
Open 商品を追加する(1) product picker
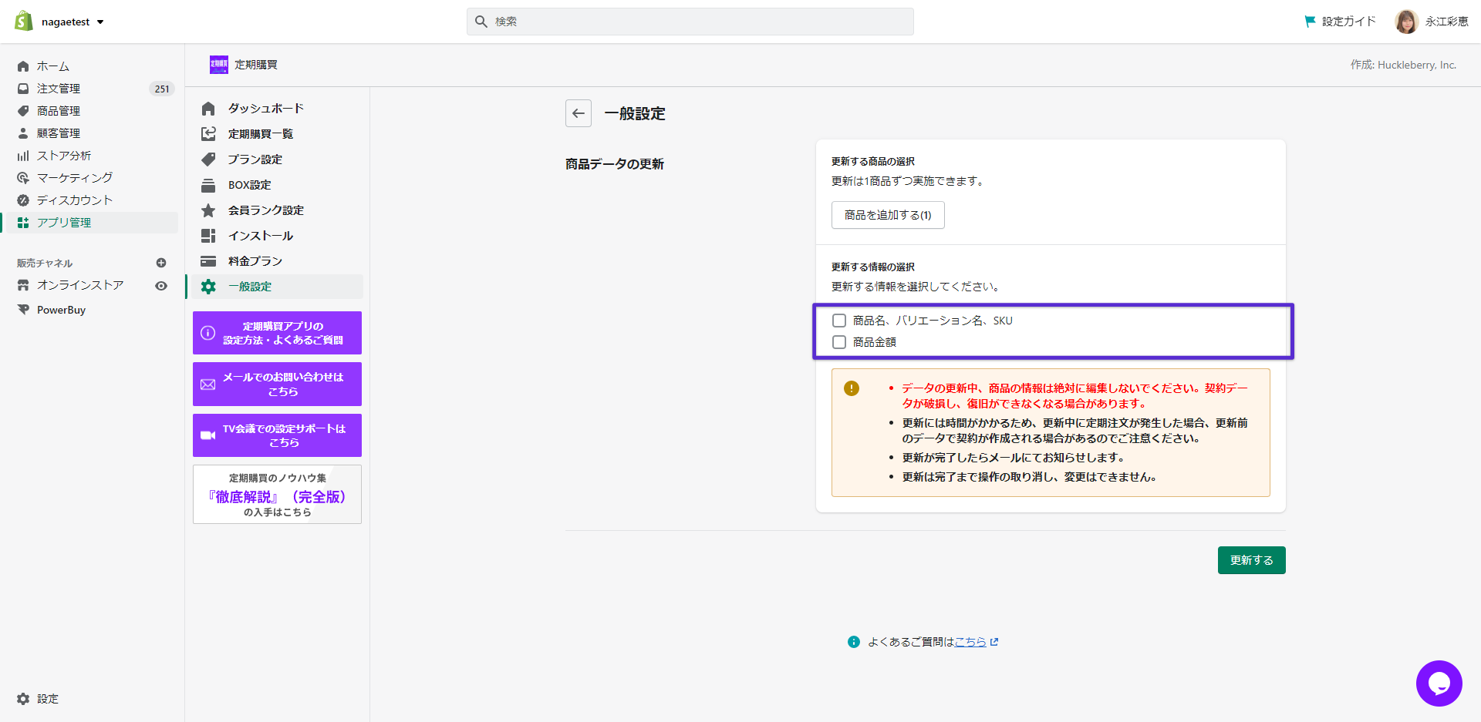tap(887, 215)
